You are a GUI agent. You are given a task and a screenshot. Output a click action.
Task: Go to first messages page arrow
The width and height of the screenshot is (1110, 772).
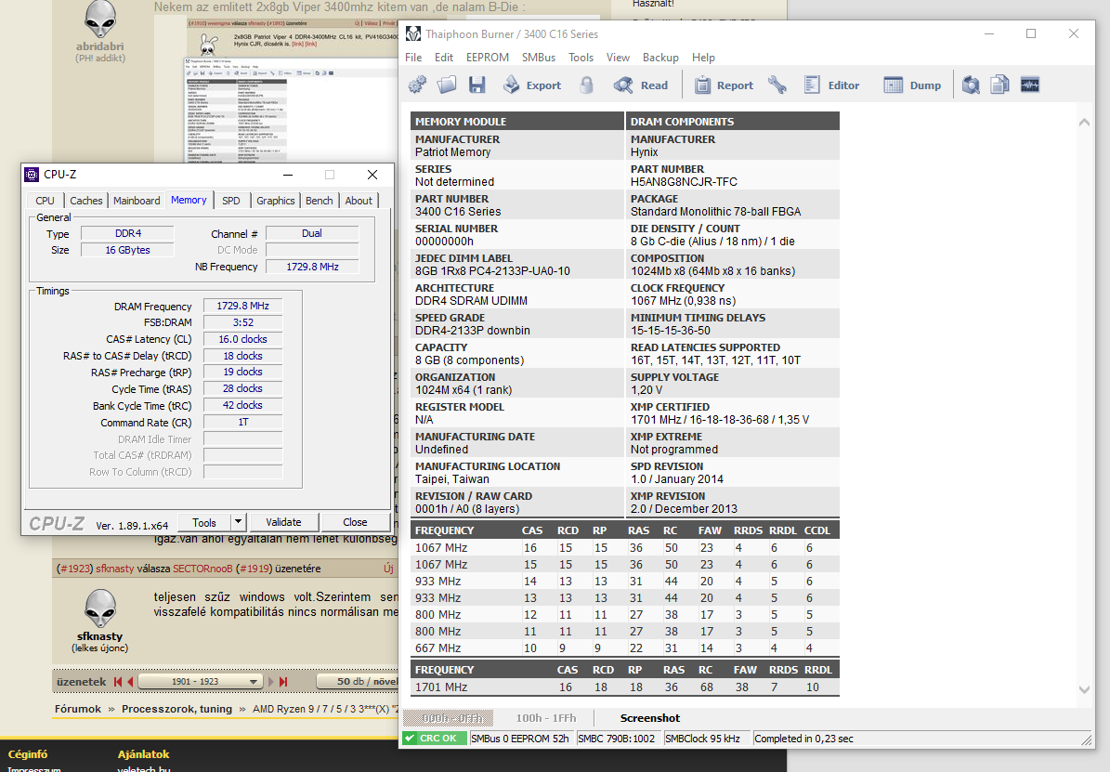(118, 681)
